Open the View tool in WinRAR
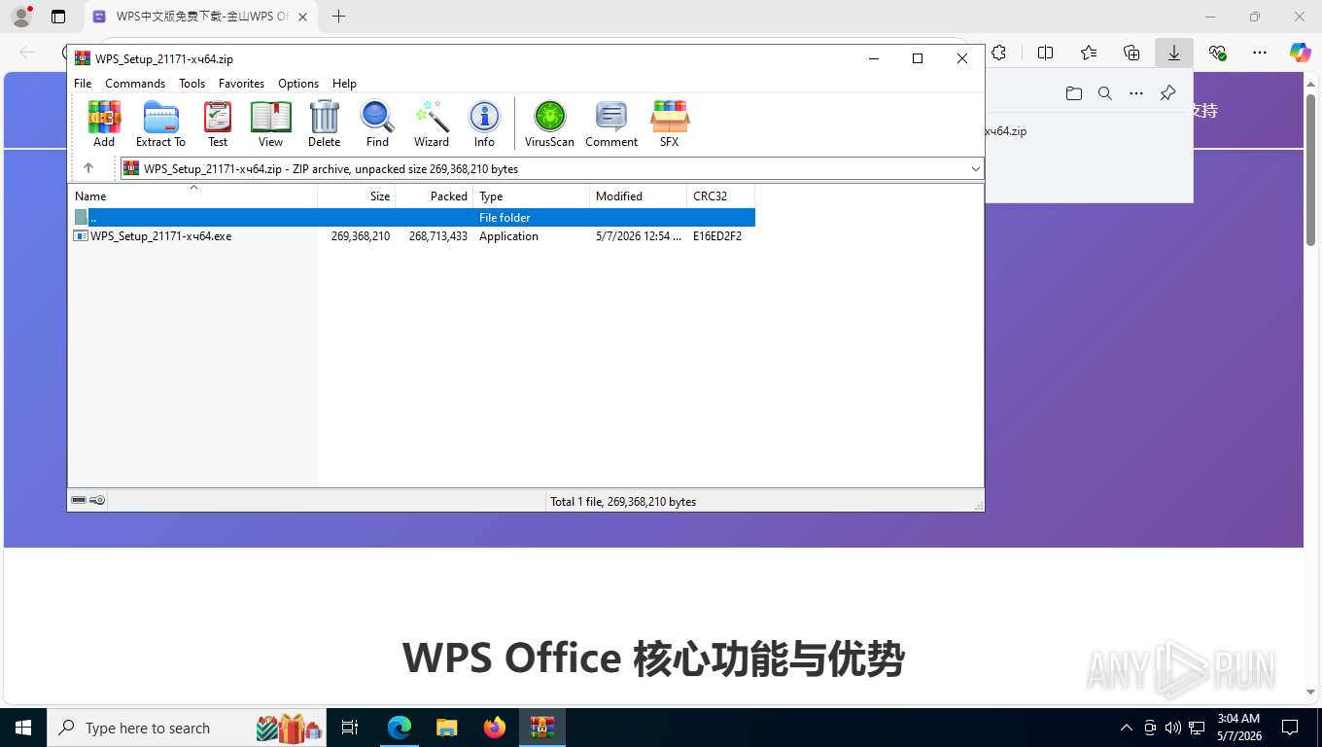 (270, 124)
